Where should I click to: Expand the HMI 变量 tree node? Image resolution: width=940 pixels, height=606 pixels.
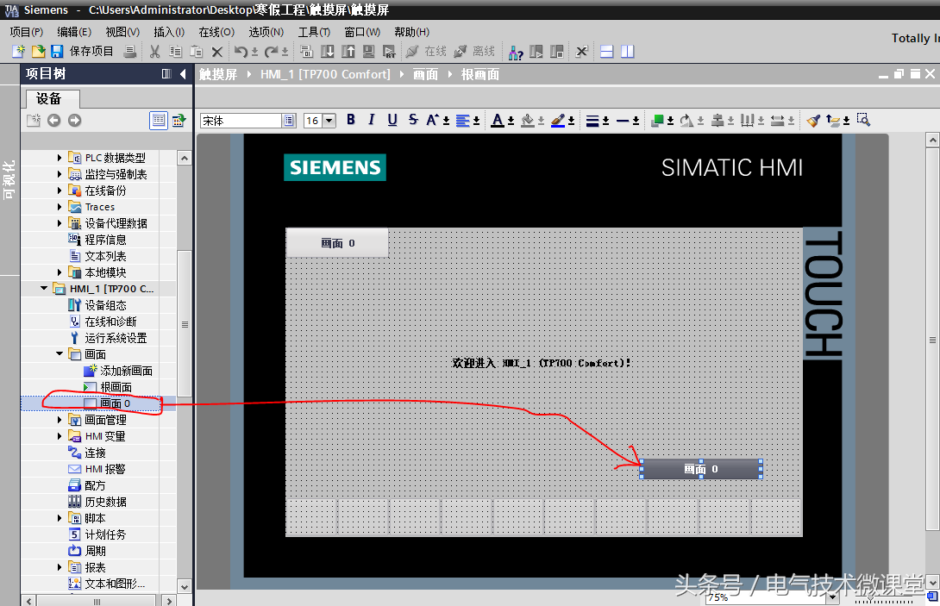(60, 436)
